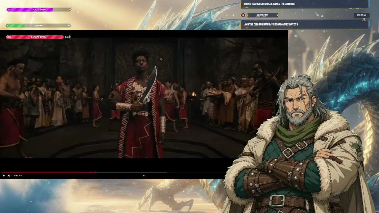379x213 pixels.
Task: Click the red video progress bar
Action: point(48,172)
